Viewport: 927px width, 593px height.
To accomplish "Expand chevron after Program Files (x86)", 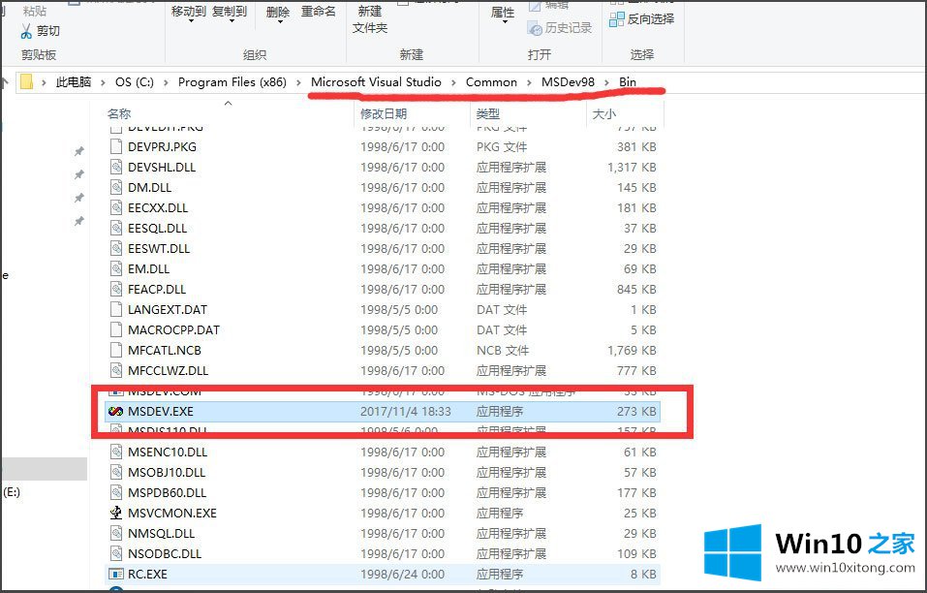I will coord(298,82).
